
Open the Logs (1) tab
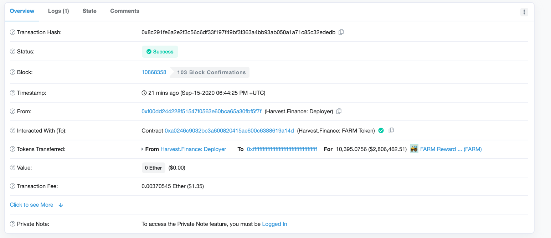pyautogui.click(x=58, y=11)
